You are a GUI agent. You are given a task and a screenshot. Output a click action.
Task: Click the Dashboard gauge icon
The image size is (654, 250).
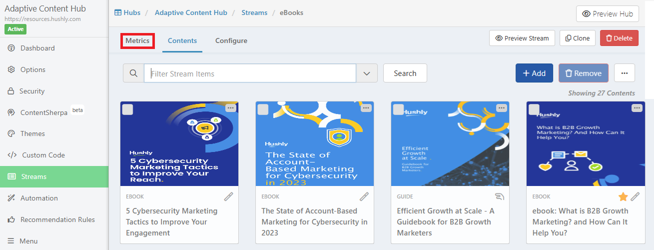[x=11, y=48]
